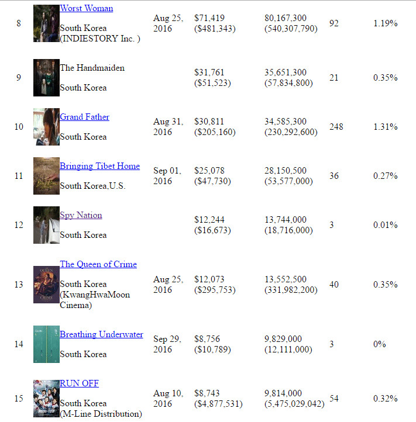Click the Spy Nation poster thumbnail

click(x=46, y=225)
